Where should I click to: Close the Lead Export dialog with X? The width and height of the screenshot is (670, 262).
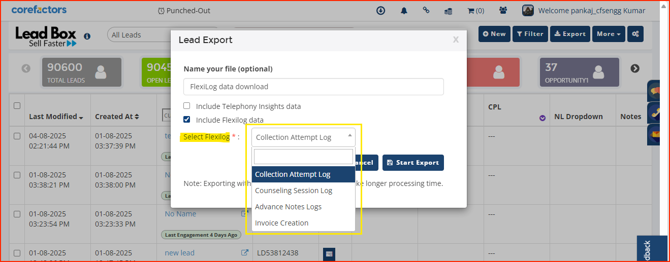(x=456, y=40)
